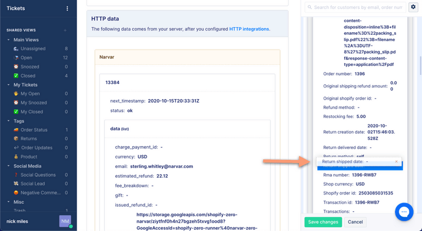Click the Snoozed alarm clock icon

(16, 66)
